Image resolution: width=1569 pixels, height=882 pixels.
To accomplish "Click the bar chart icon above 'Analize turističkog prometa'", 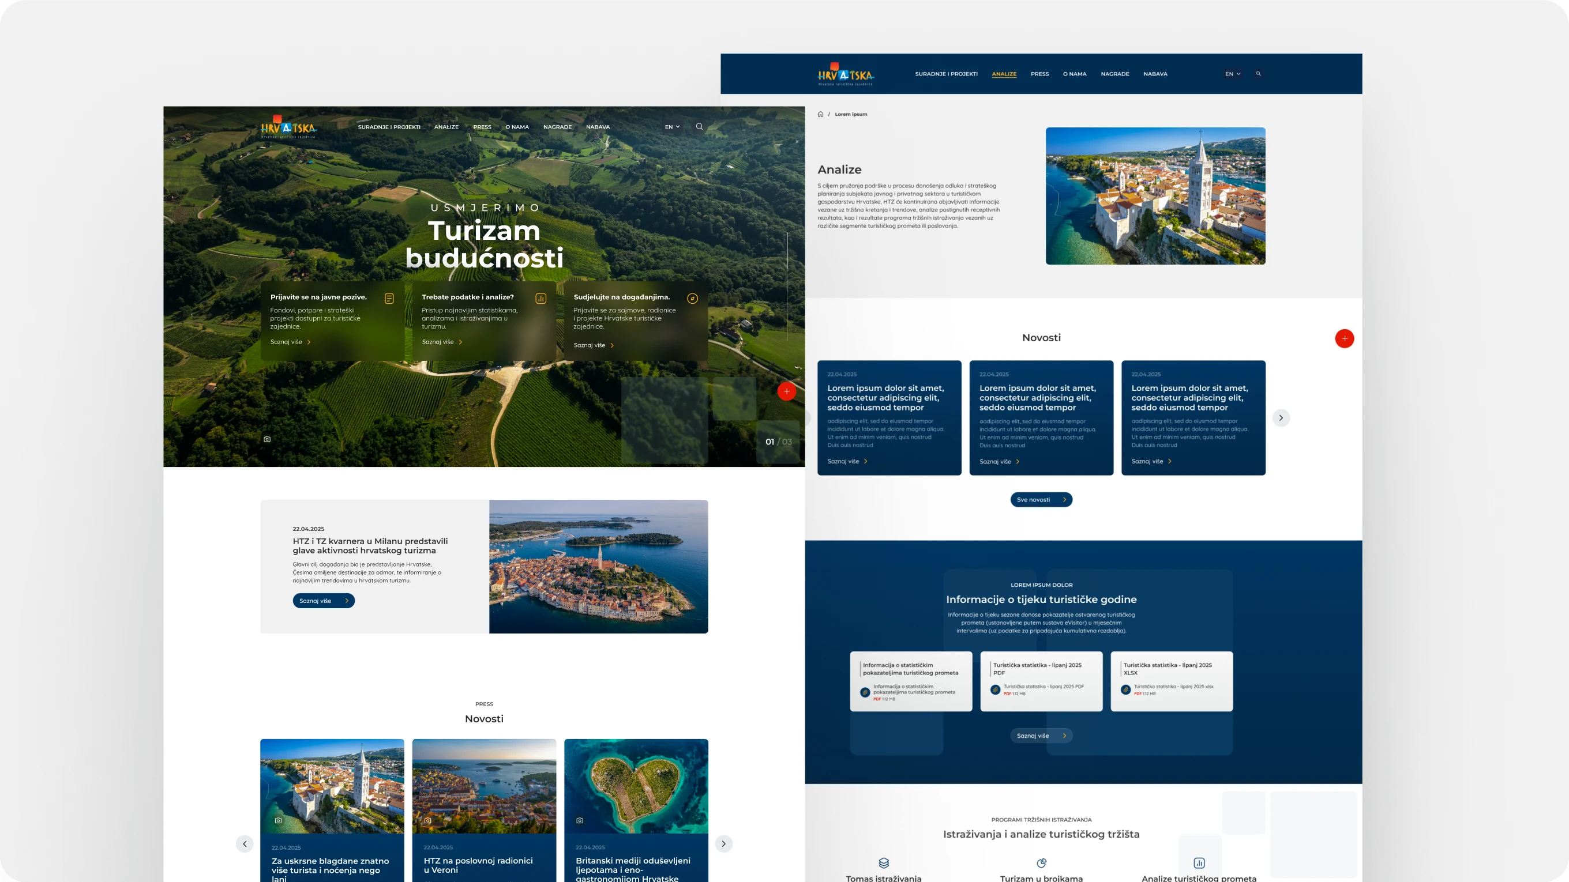I will click(1199, 862).
